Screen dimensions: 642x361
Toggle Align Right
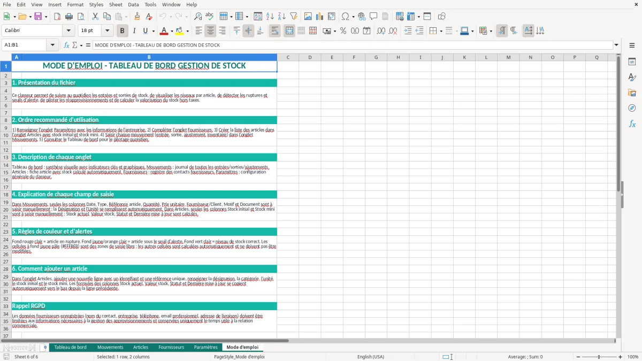(223, 31)
